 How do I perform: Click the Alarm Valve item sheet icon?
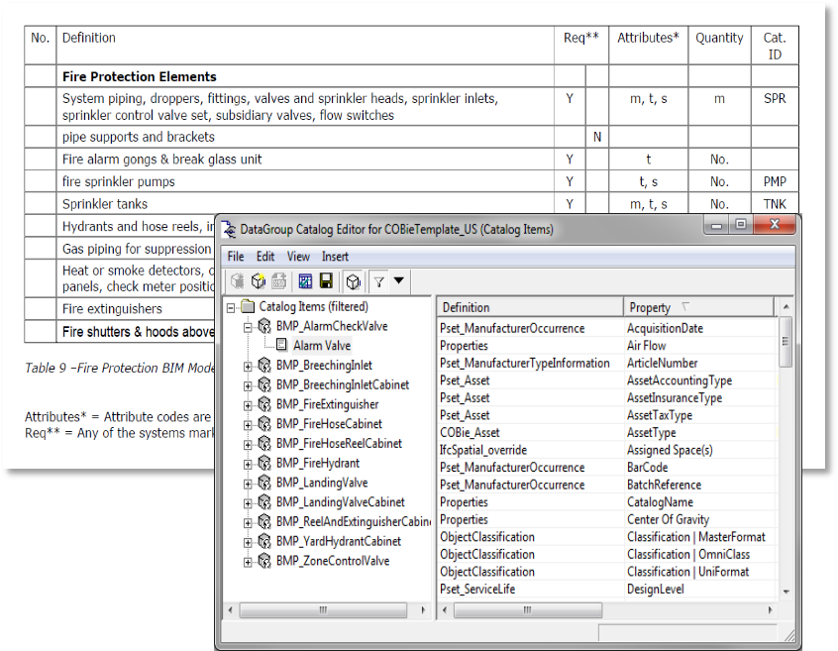[281, 345]
